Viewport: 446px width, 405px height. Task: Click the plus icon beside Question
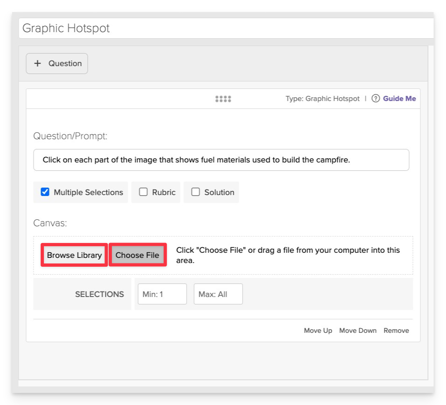tap(37, 63)
